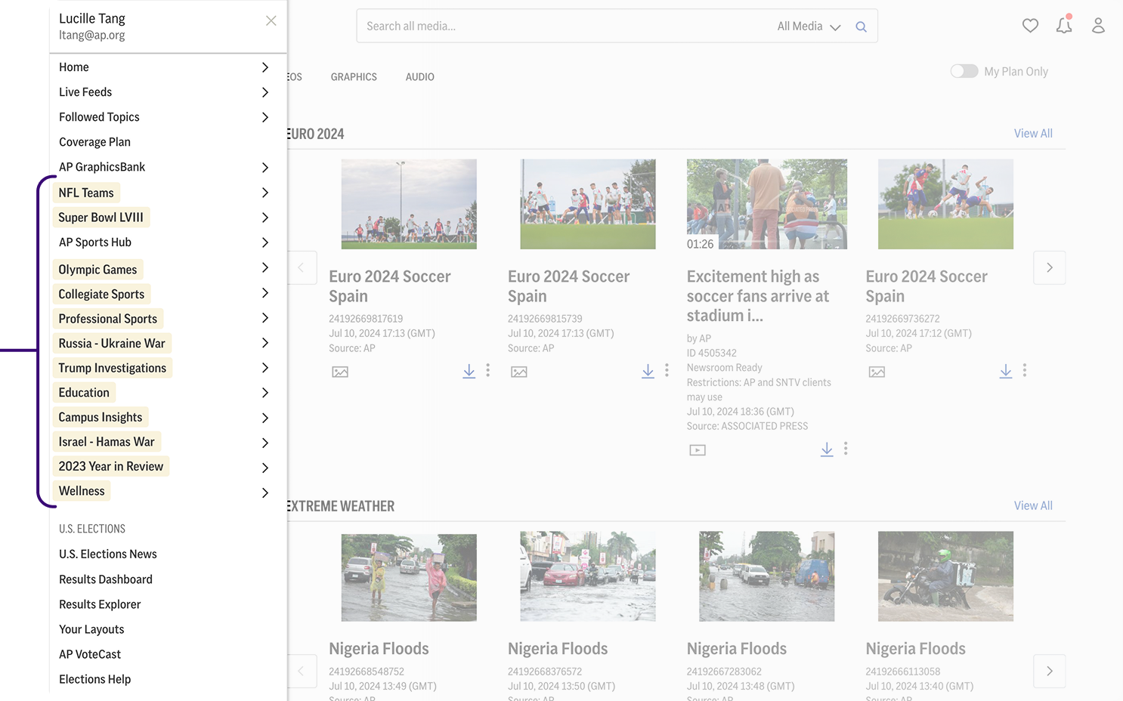Expand the Olympic Games menu entry
Viewport: 1123px width, 701px height.
coord(265,268)
